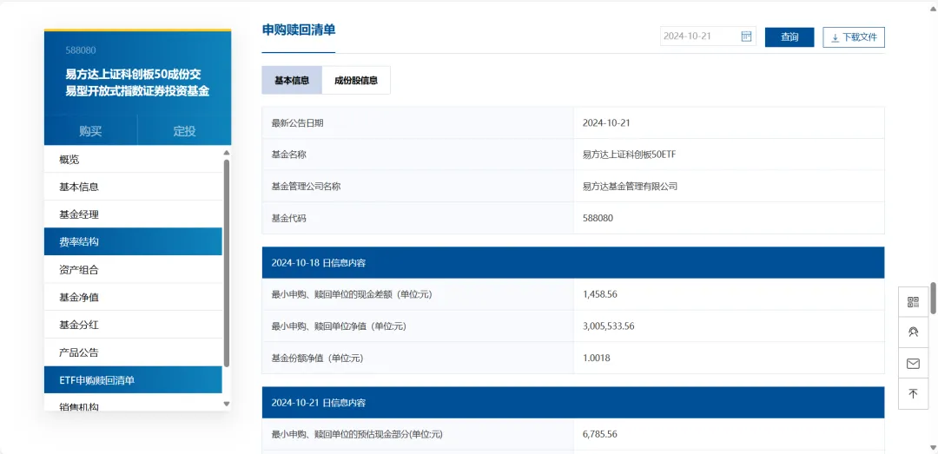Switch to the 基本信息 tab

(292, 80)
